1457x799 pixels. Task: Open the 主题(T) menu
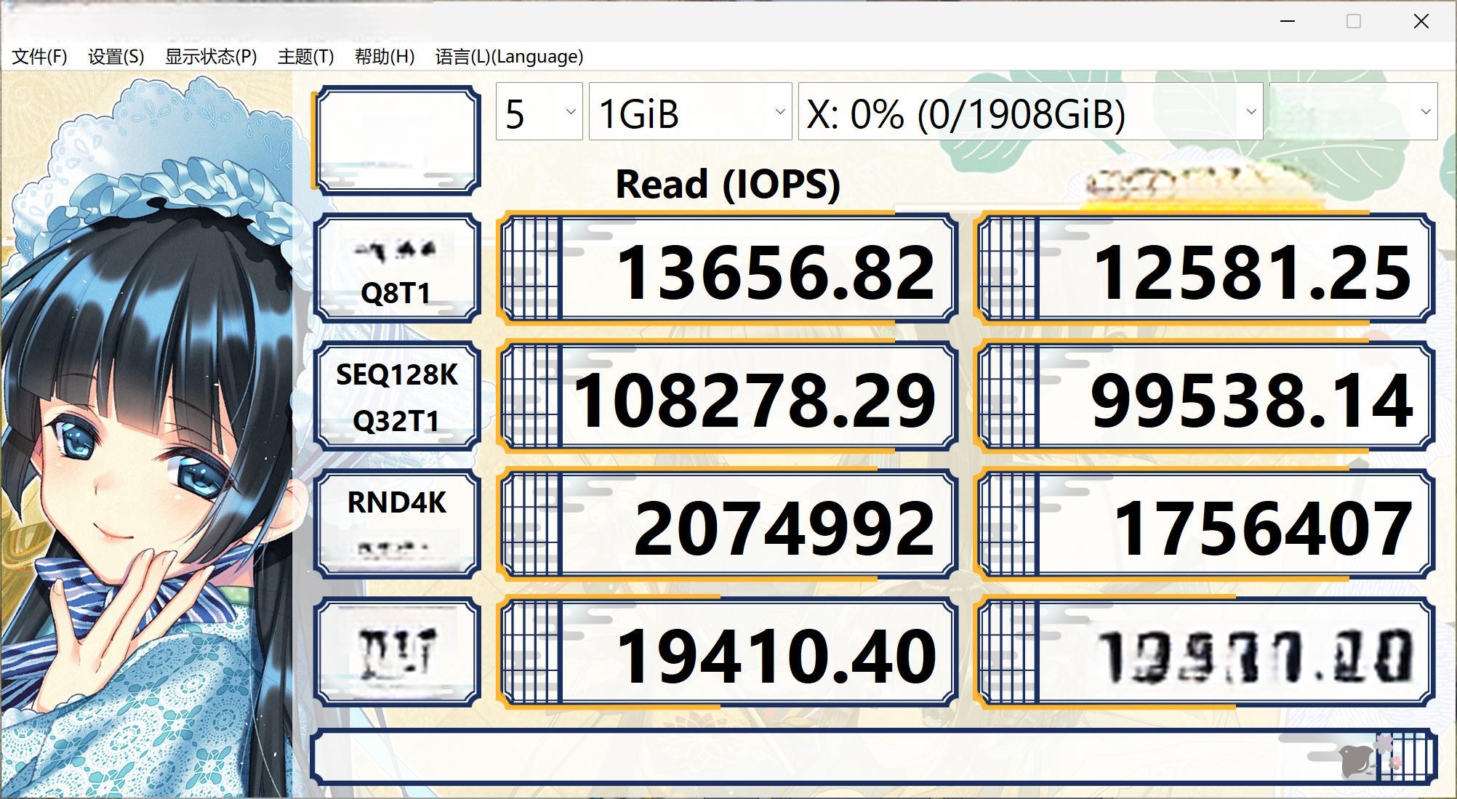pyautogui.click(x=305, y=57)
